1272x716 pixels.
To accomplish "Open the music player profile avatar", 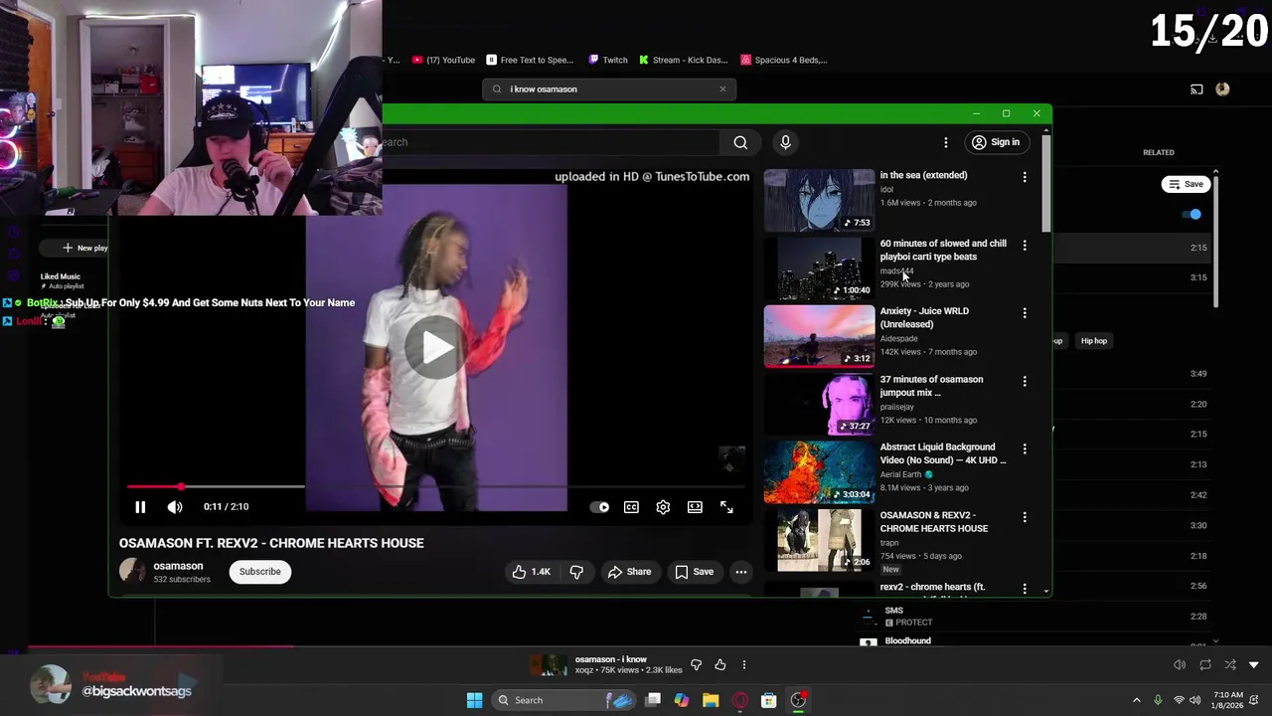I will click(x=1222, y=89).
